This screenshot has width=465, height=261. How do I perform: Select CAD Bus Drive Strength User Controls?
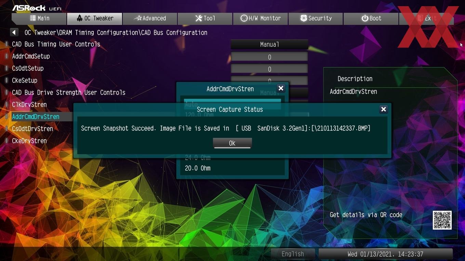click(x=68, y=92)
